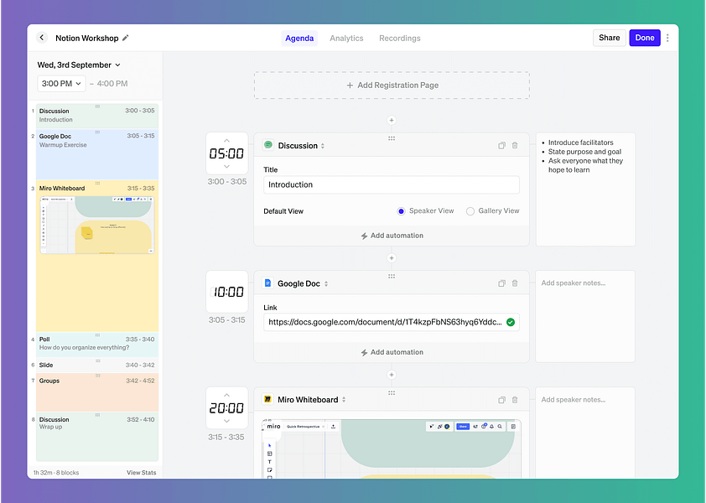Click the Share button
Viewport: 706px width, 503px height.
[610, 38]
